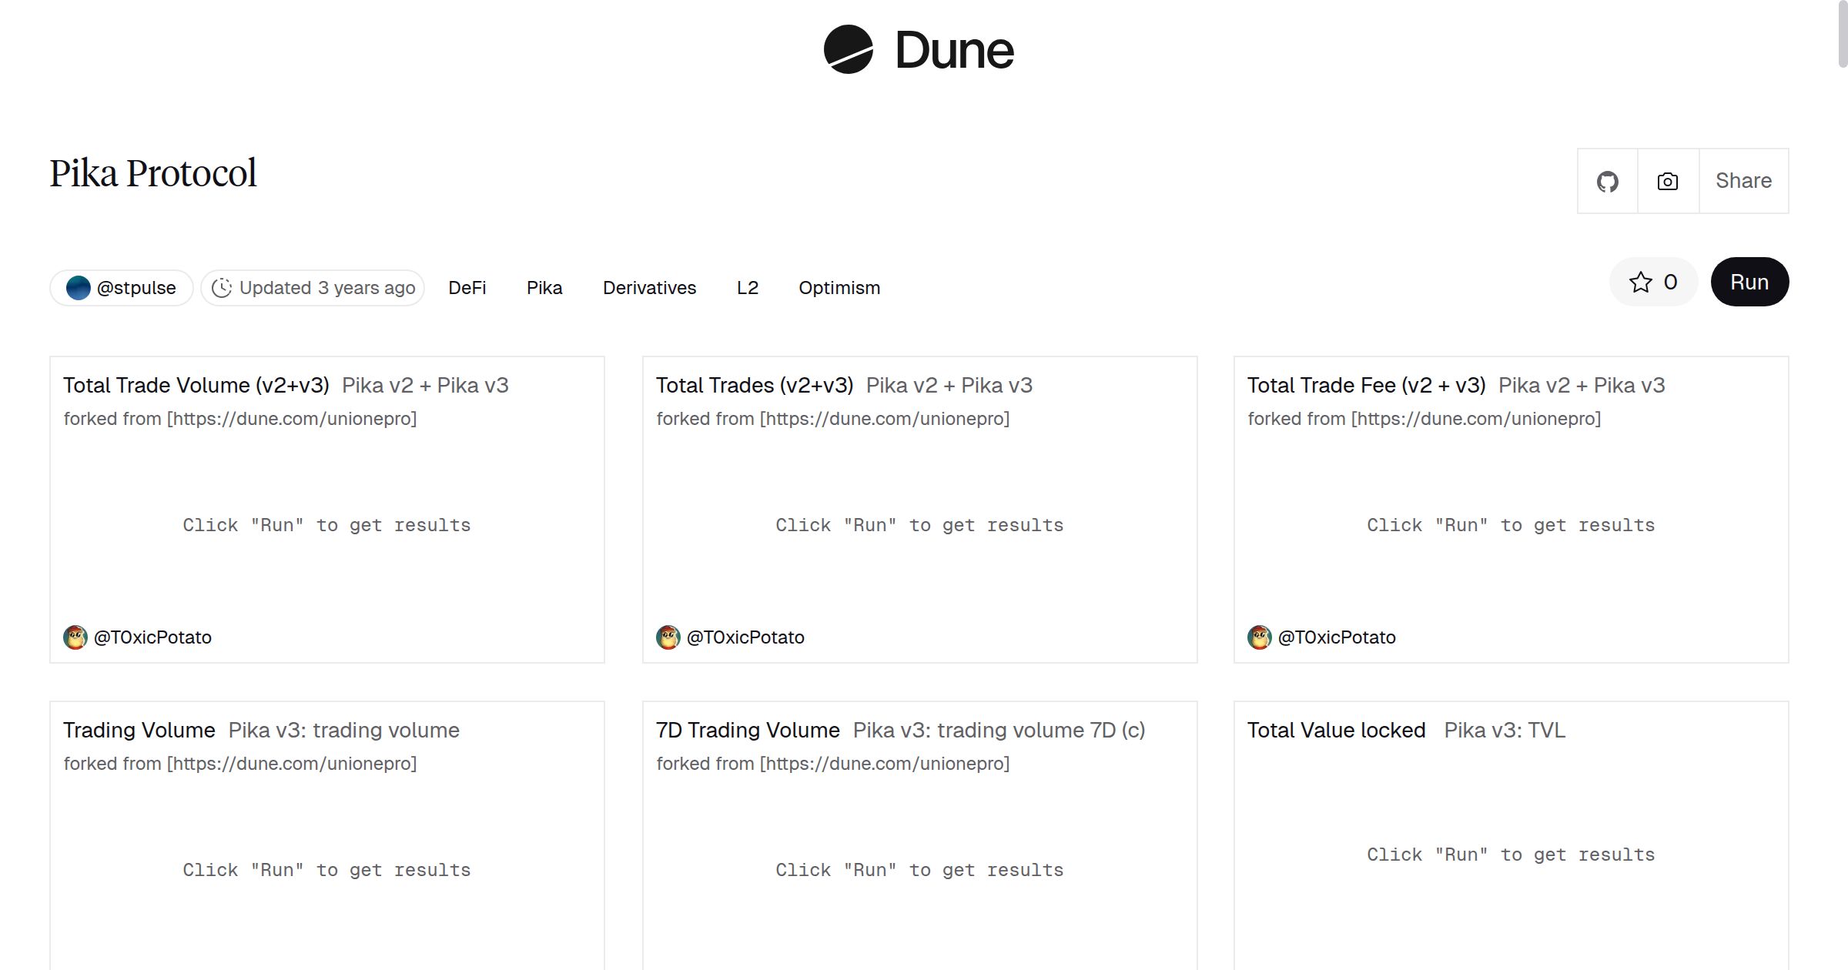The height and width of the screenshot is (970, 1848).
Task: Click TOxicPotato avatar in Total Trade Volume card
Action: point(75,637)
